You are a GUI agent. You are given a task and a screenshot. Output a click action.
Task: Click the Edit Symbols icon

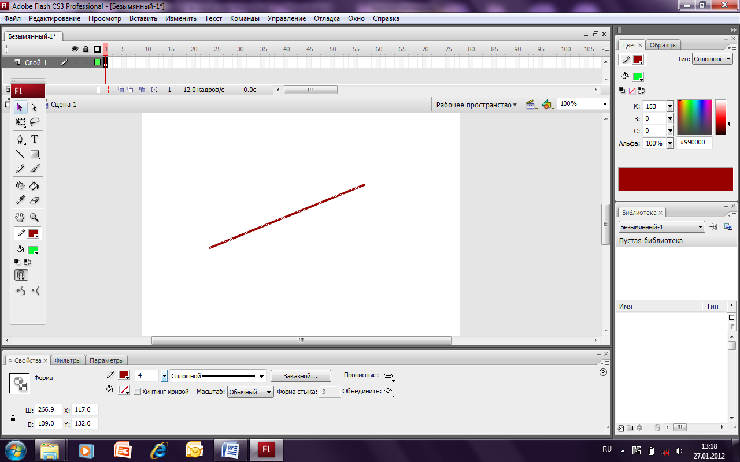coord(547,105)
